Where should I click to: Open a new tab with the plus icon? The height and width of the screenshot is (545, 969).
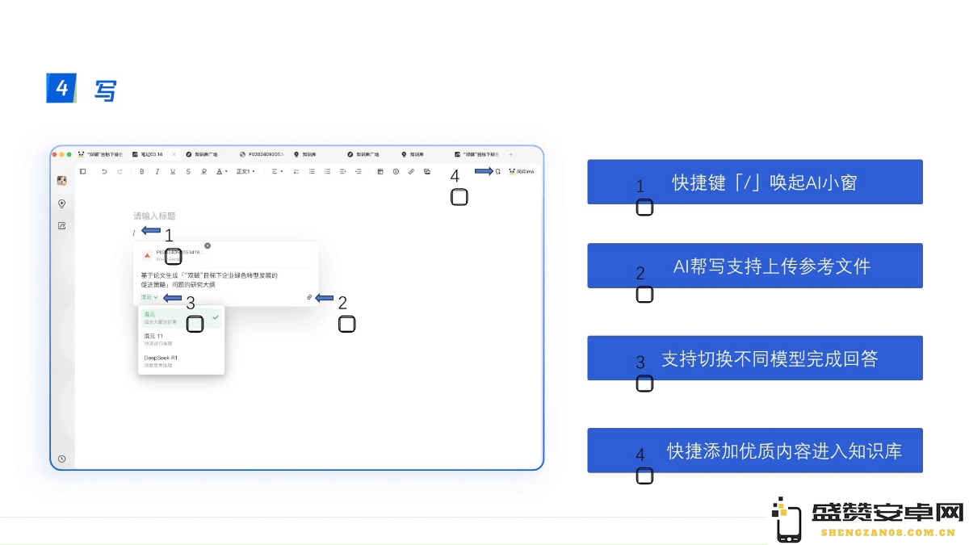pos(510,154)
